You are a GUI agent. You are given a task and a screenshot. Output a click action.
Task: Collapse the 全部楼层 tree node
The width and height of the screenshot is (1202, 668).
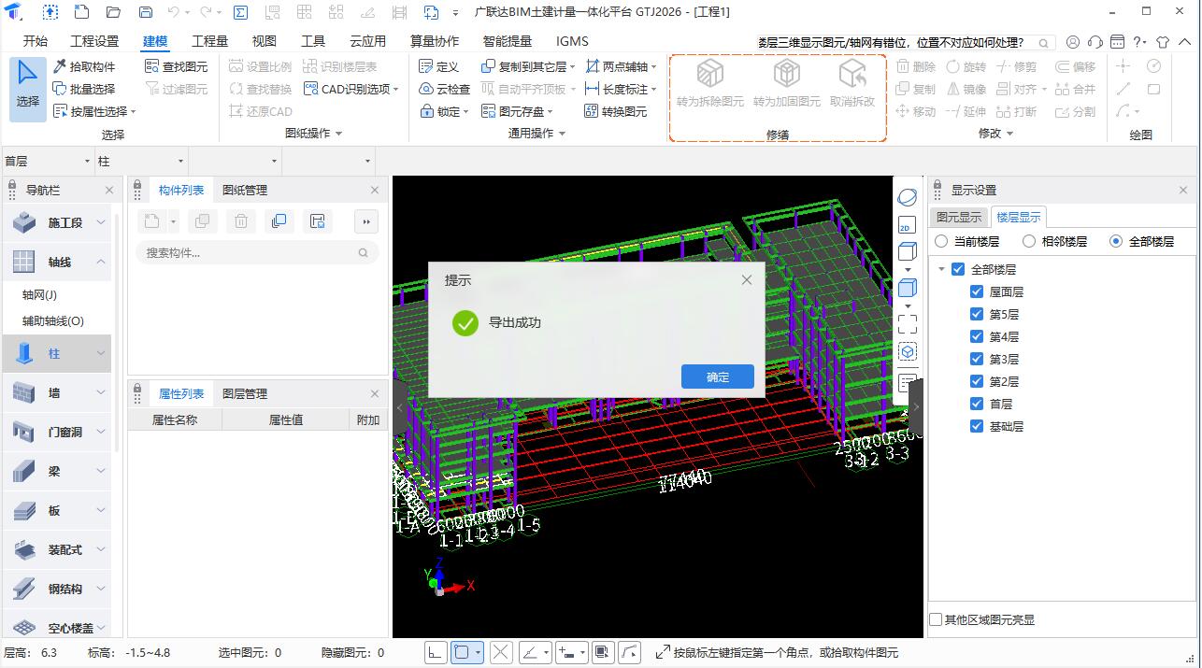(941, 269)
